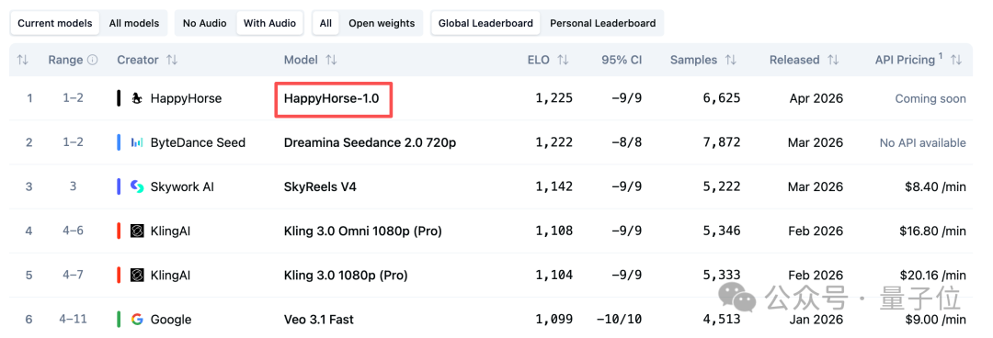This screenshot has height=338, width=993.
Task: Click the Google logo icon
Action: (137, 319)
